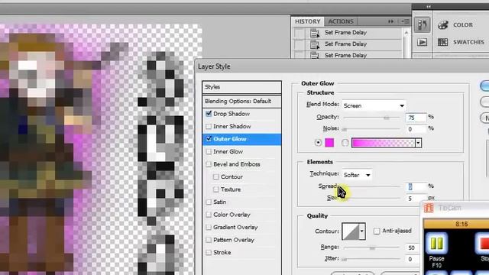Disable the Drop Shadow checkbox
The height and width of the screenshot is (275, 489).
[209, 114]
